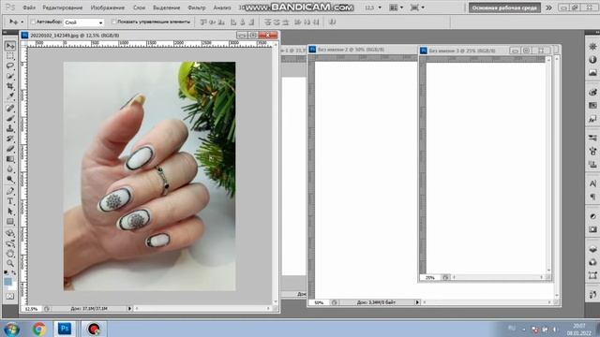The height and width of the screenshot is (337, 600).
Task: Open the Слои menu
Action: [x=139, y=7]
